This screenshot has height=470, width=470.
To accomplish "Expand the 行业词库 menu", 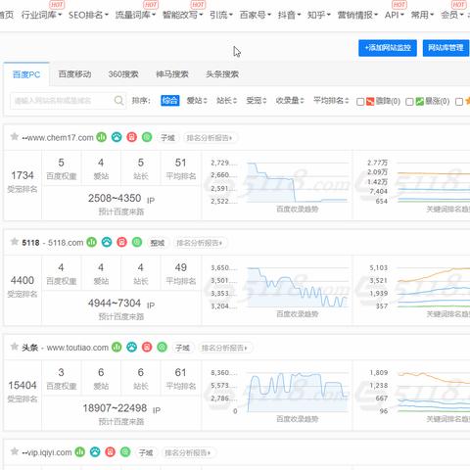I will pyautogui.click(x=41, y=15).
